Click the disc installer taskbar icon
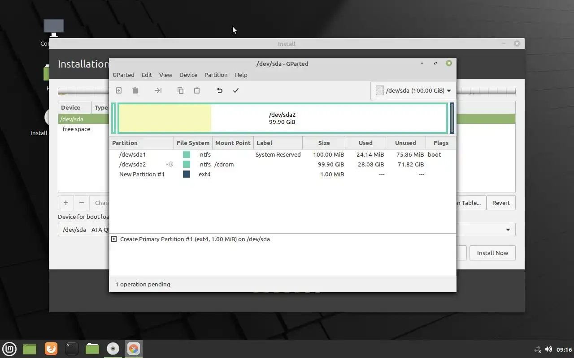Screen dimensions: 574x358 pyautogui.click(x=113, y=349)
